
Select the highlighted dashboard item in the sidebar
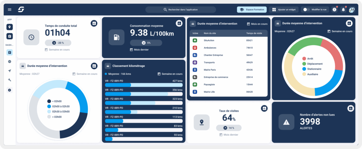pyautogui.click(x=9, y=52)
